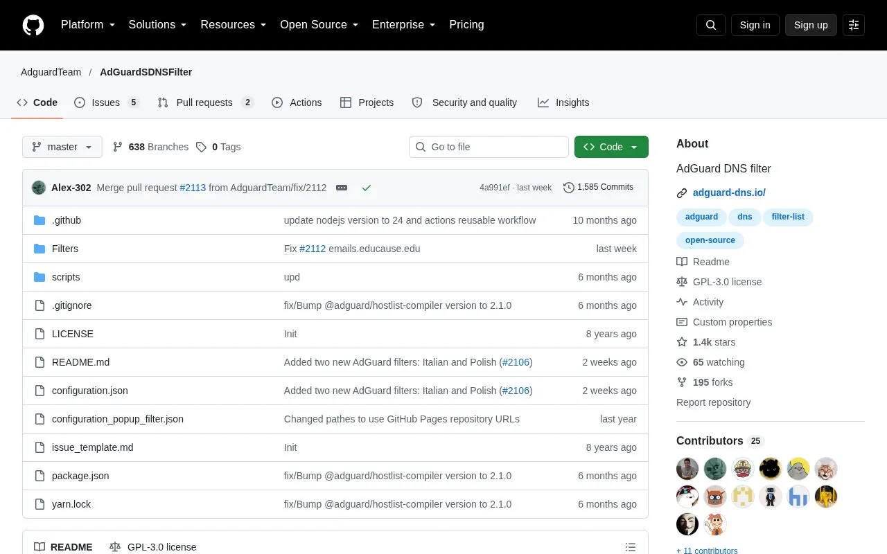Open the LICENSE file
This screenshot has width=887, height=554.
tap(73, 334)
